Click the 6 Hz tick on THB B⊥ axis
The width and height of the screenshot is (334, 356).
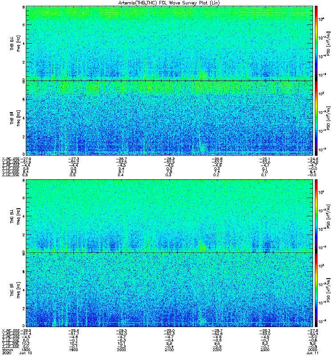click(24, 25)
